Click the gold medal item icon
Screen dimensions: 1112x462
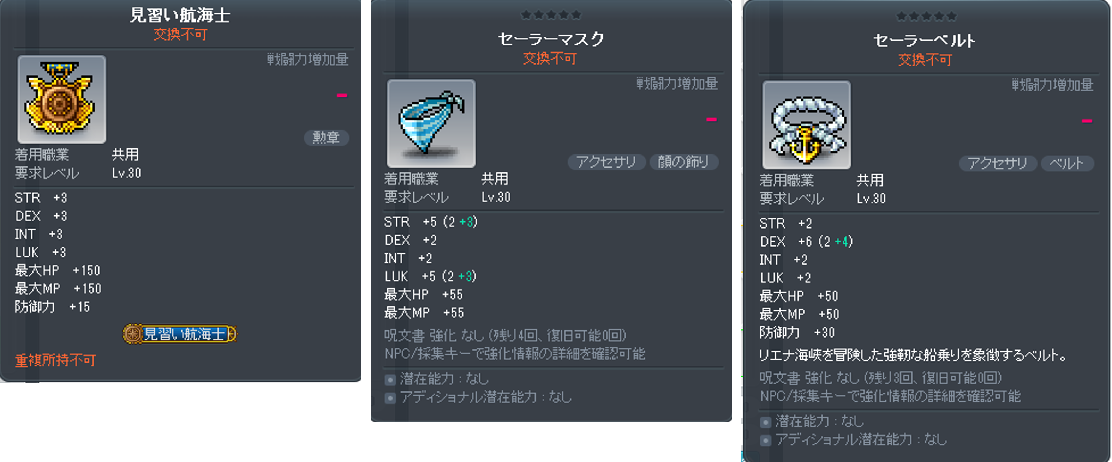[x=62, y=99]
